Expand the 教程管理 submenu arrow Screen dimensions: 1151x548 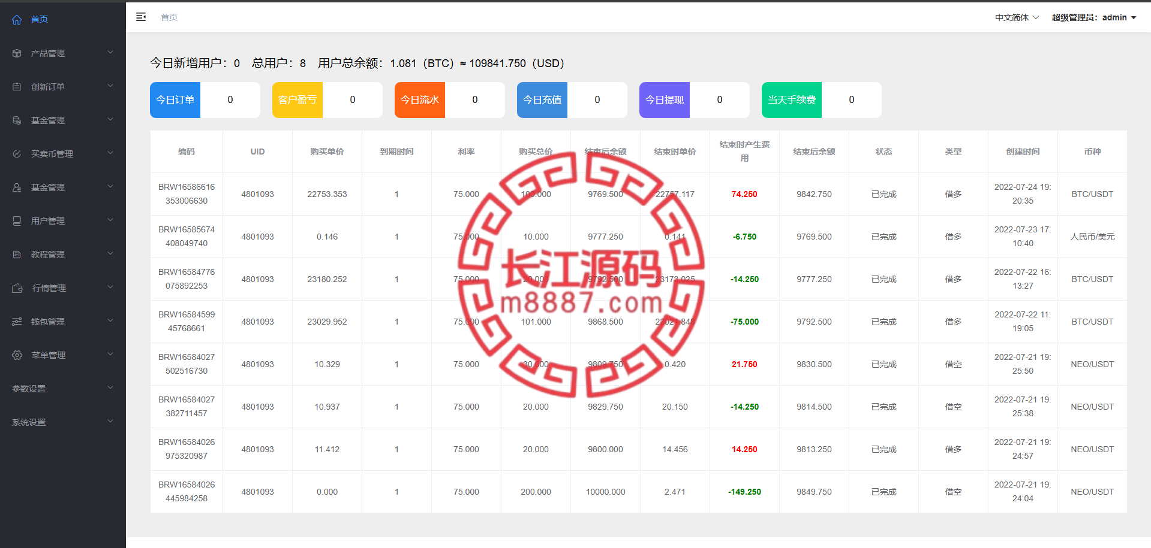tap(110, 254)
